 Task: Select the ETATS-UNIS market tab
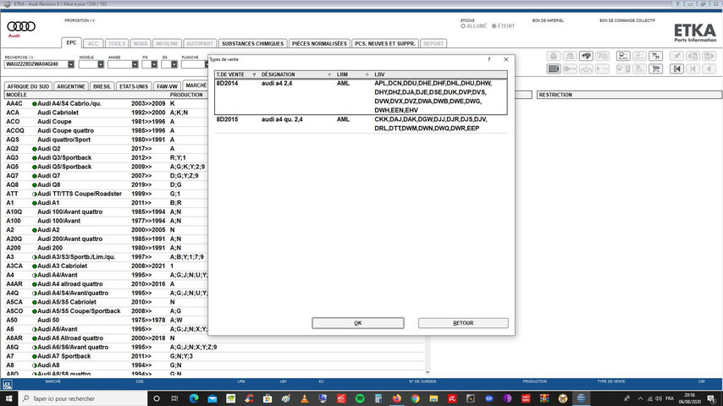134,86
